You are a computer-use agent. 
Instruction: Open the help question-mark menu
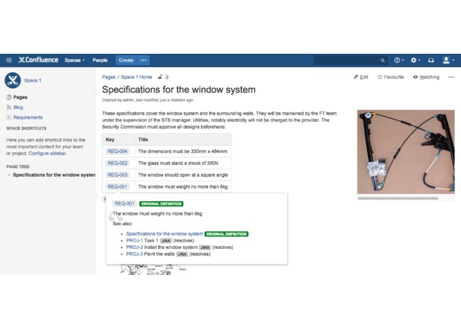point(399,60)
